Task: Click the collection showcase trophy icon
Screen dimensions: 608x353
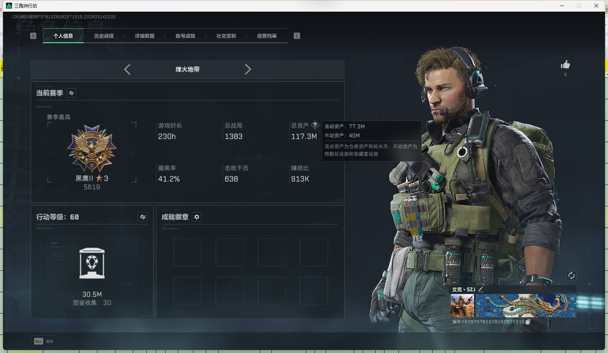Action: pyautogui.click(x=92, y=263)
